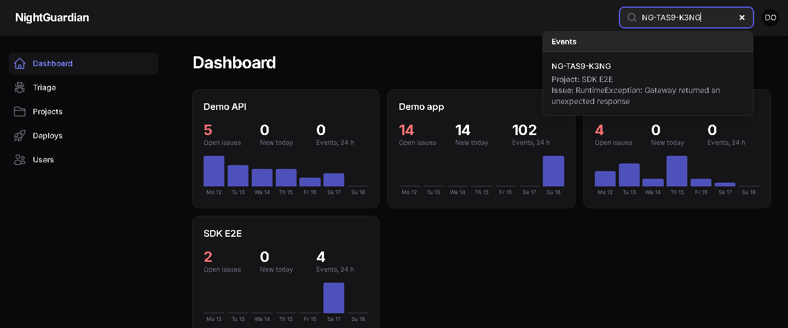
Task: Click Demo API open issues count 5
Action: (x=208, y=130)
